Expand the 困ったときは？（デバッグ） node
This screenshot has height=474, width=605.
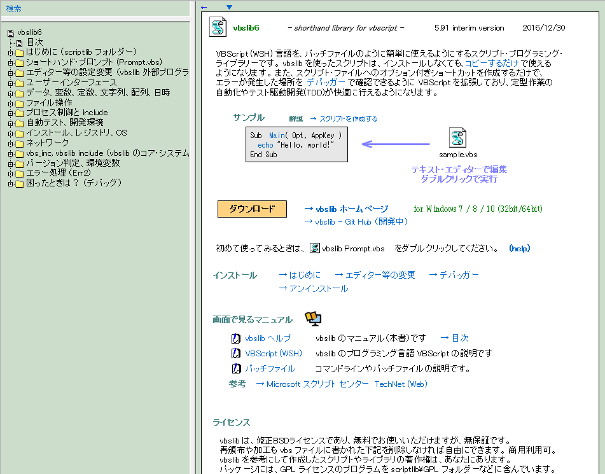point(10,184)
